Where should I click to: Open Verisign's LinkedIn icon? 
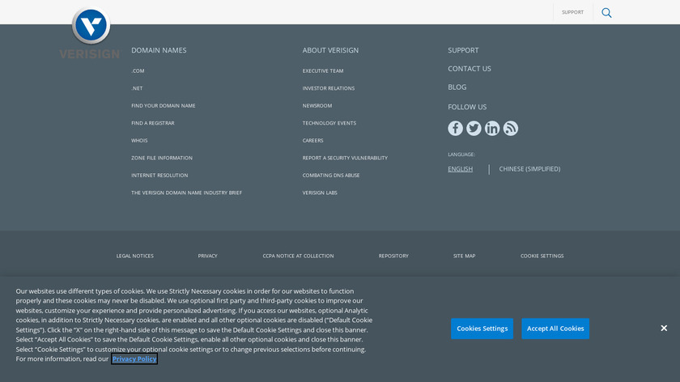point(492,129)
